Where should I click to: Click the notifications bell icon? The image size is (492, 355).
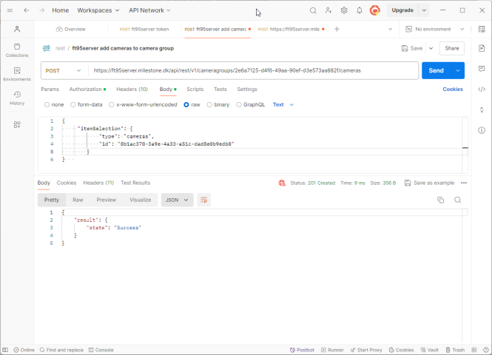click(x=360, y=10)
